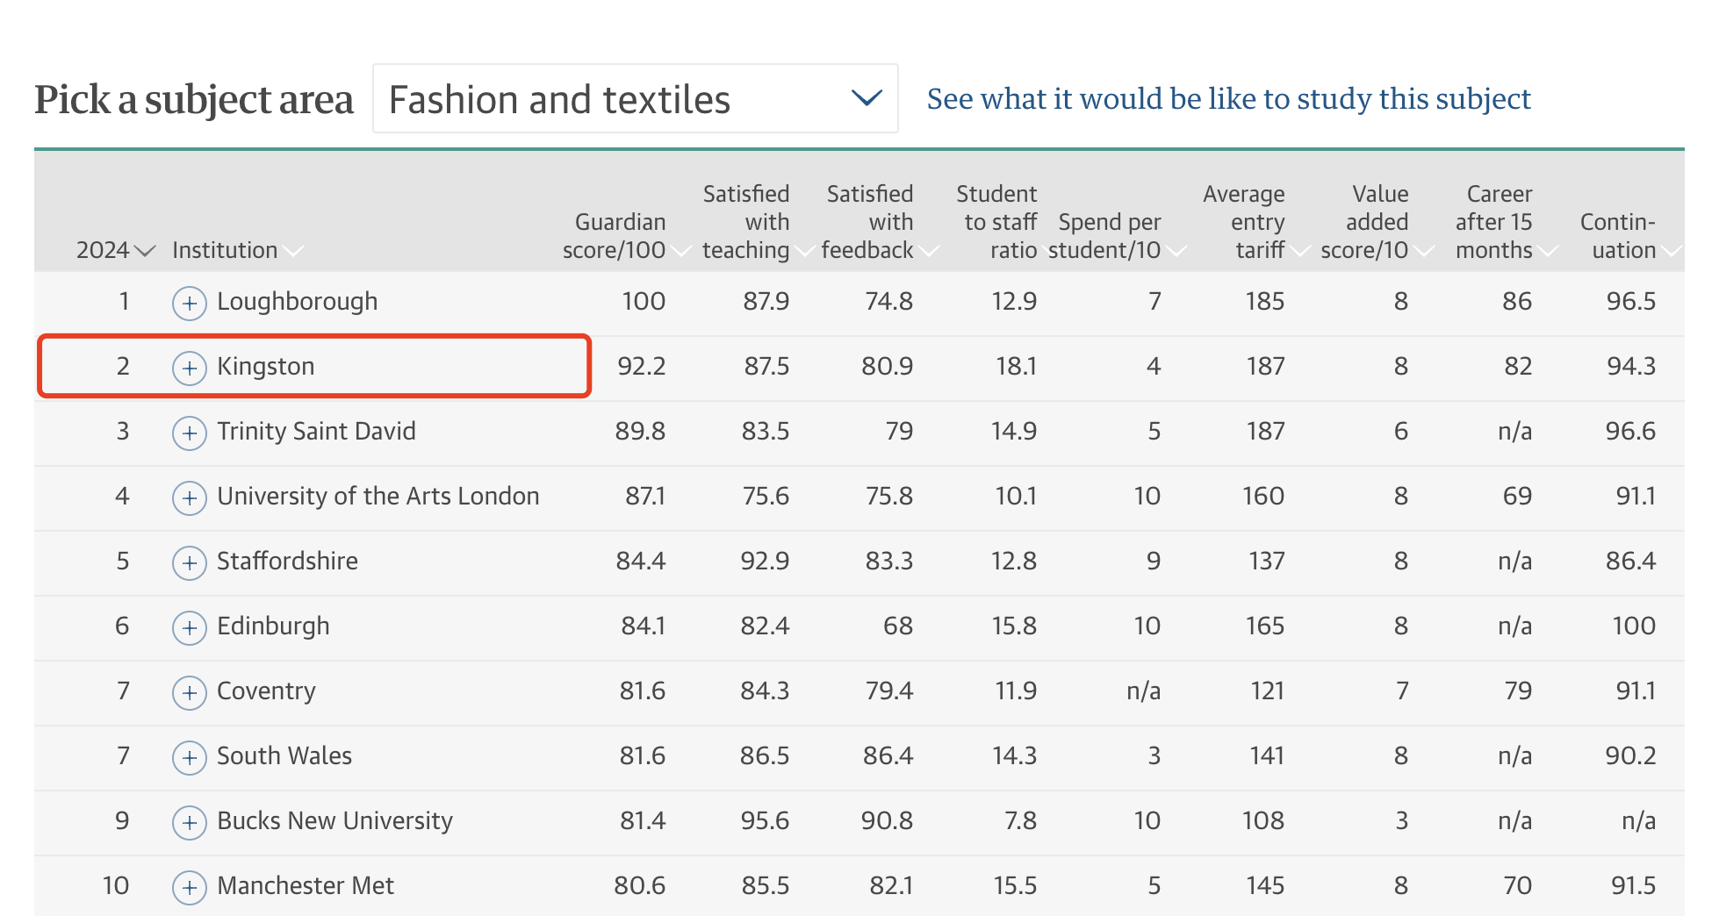This screenshot has height=916, width=1719.
Task: Expand University of the Arts London row
Action: 189,498
